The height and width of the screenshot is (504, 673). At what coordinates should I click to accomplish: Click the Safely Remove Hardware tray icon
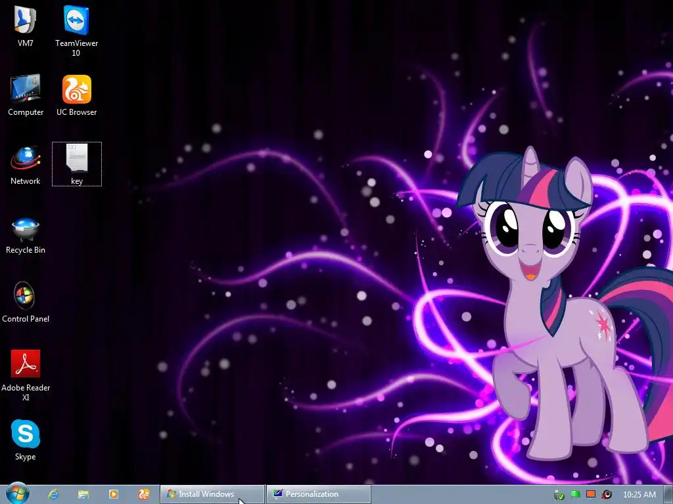pyautogui.click(x=559, y=495)
